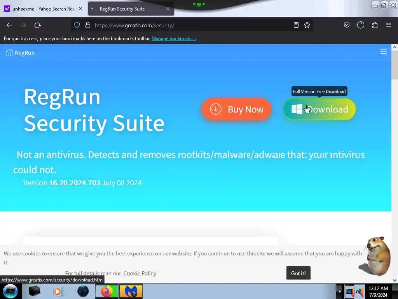The width and height of the screenshot is (398, 299).
Task: Open the Cookie Policy link
Action: pos(140,273)
